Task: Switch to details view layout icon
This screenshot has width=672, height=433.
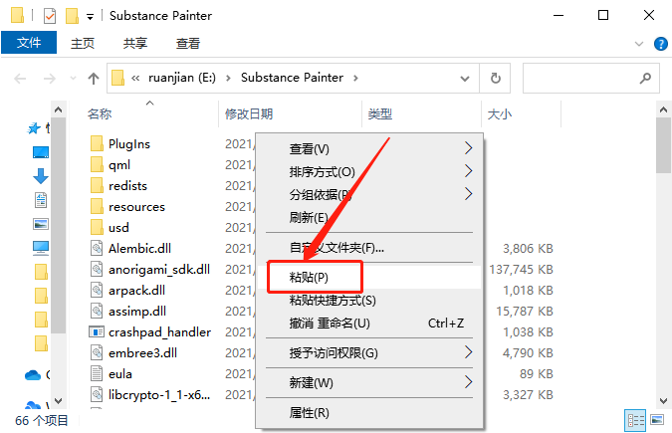Action: pos(635,420)
